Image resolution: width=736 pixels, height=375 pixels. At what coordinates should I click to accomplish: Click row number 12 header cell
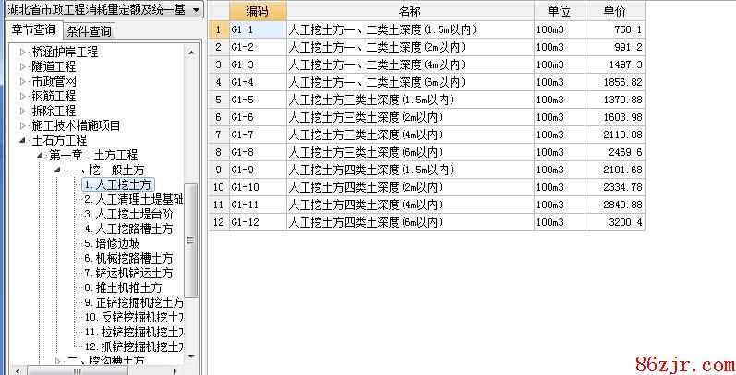218,222
